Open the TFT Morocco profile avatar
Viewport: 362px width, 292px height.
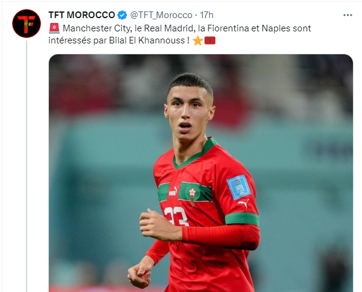[27, 24]
